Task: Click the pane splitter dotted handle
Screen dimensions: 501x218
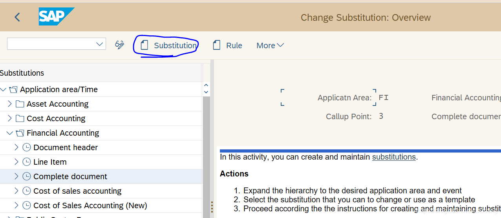Action: point(212,207)
